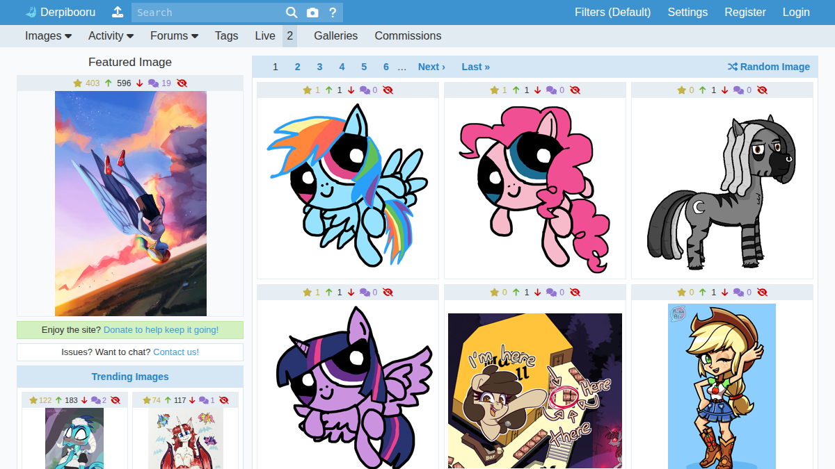Go to Next page of images
This screenshot has height=469, width=835.
(x=431, y=67)
